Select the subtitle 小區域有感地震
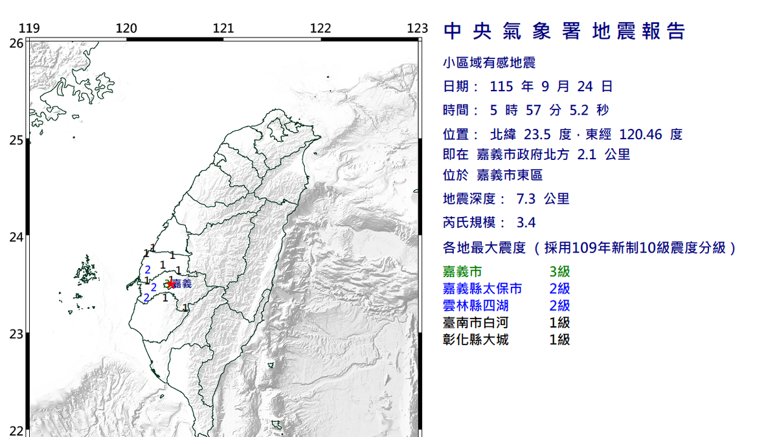 (x=489, y=63)
